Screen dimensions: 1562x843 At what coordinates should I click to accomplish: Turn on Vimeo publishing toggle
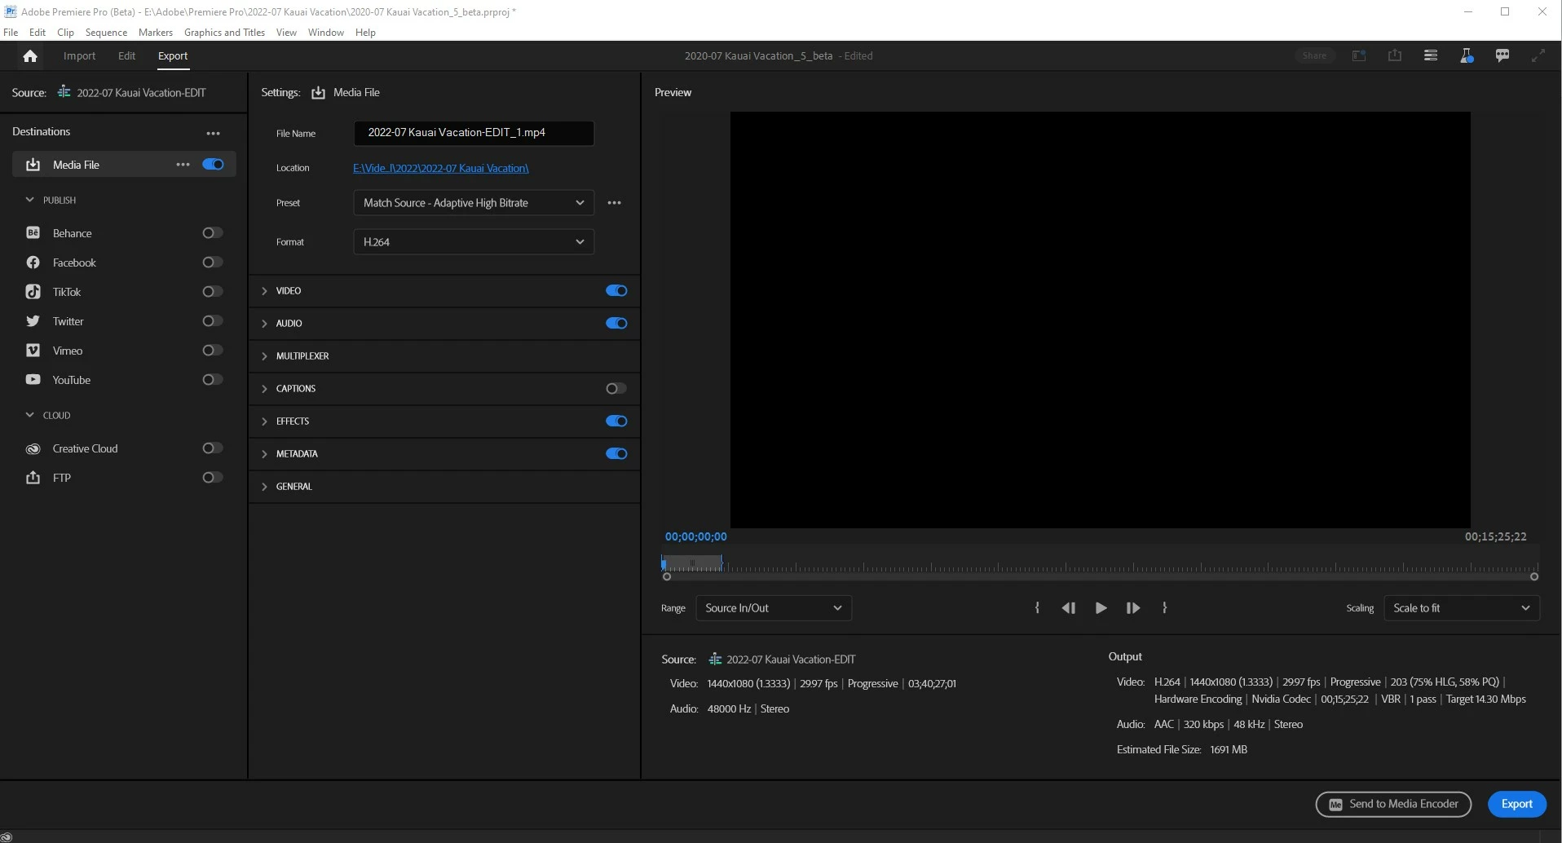click(213, 351)
